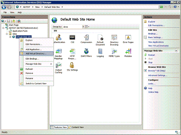Click View Virtual Directories link

pyautogui.click(x=158, y=46)
